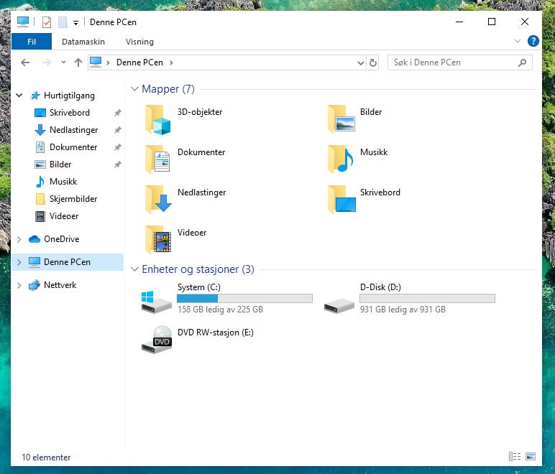Select the System (C:) drive icon
The width and height of the screenshot is (555, 474).
[x=157, y=302]
